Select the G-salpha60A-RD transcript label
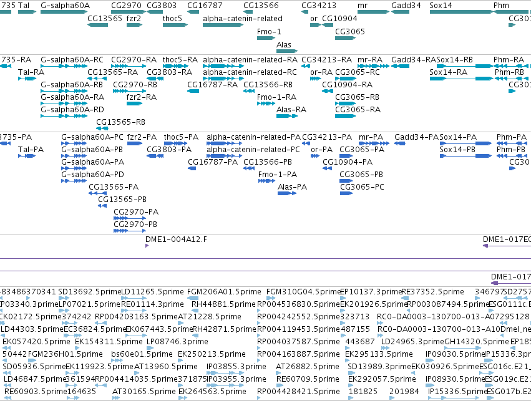 72,110
